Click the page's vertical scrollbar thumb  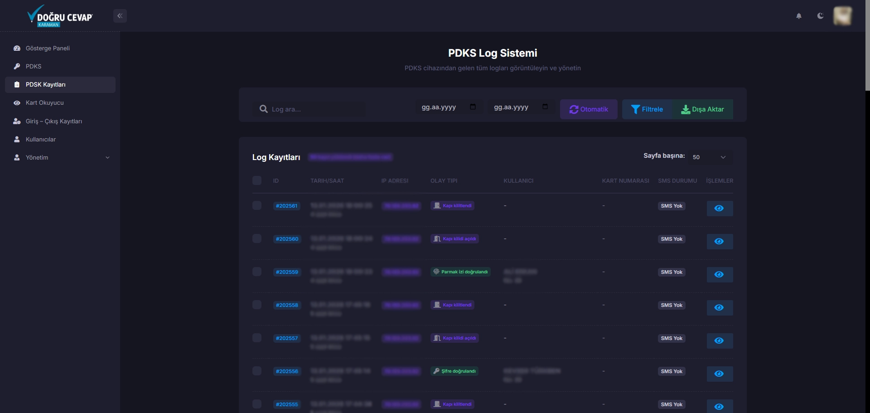point(867,45)
